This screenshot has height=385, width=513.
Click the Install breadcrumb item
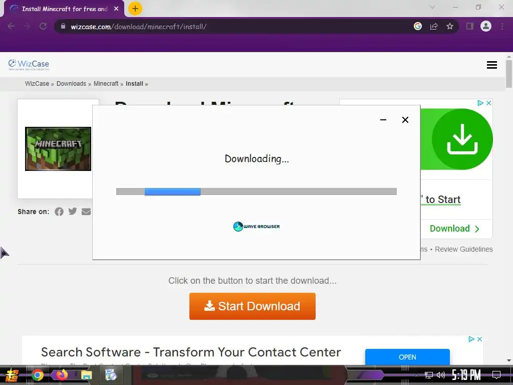(134, 84)
